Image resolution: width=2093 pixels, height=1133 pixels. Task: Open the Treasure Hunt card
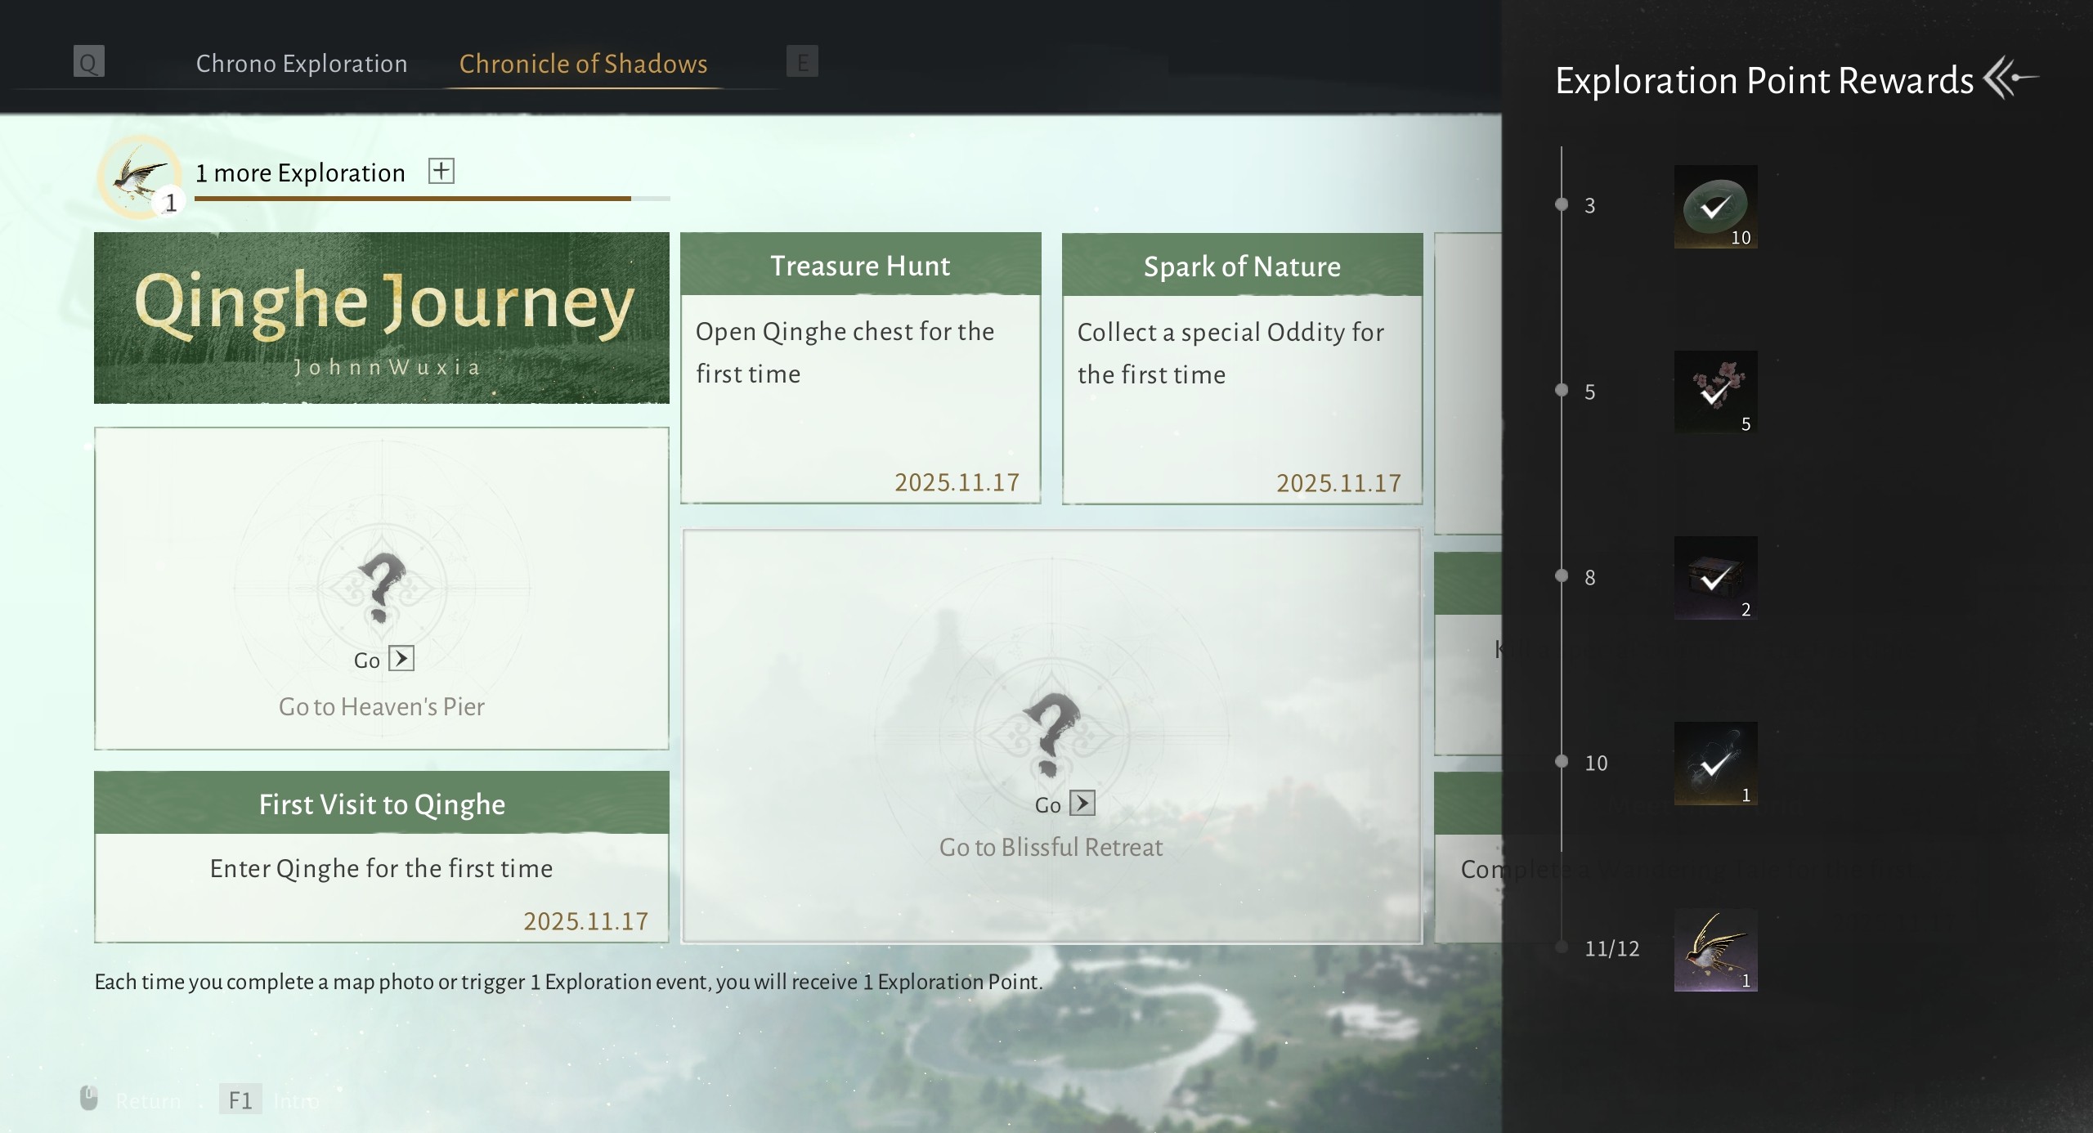point(860,368)
